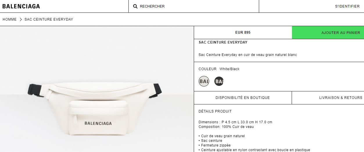Click the COULEUR White/Black label
The height and width of the screenshot is (152, 364).
click(x=219, y=69)
